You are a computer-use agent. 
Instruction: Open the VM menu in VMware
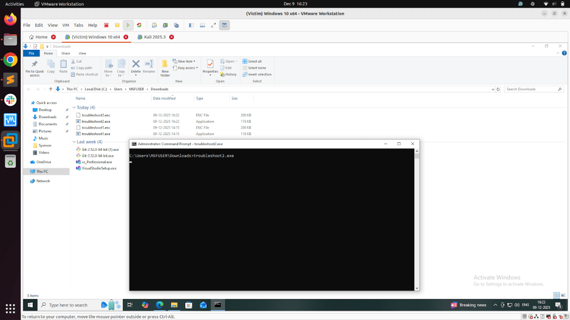tap(66, 25)
